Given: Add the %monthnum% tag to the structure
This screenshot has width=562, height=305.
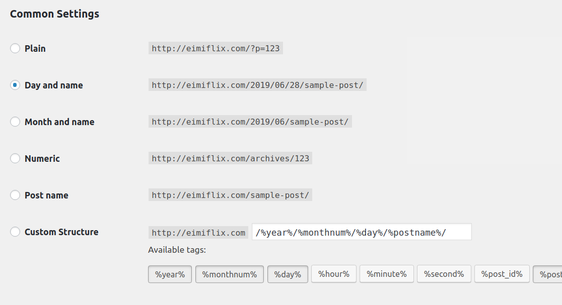Looking at the screenshot, I should (x=229, y=274).
